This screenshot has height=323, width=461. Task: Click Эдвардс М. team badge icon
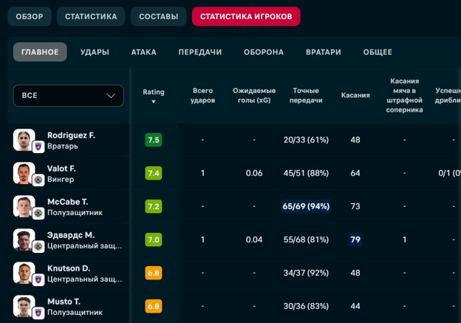[38, 246]
